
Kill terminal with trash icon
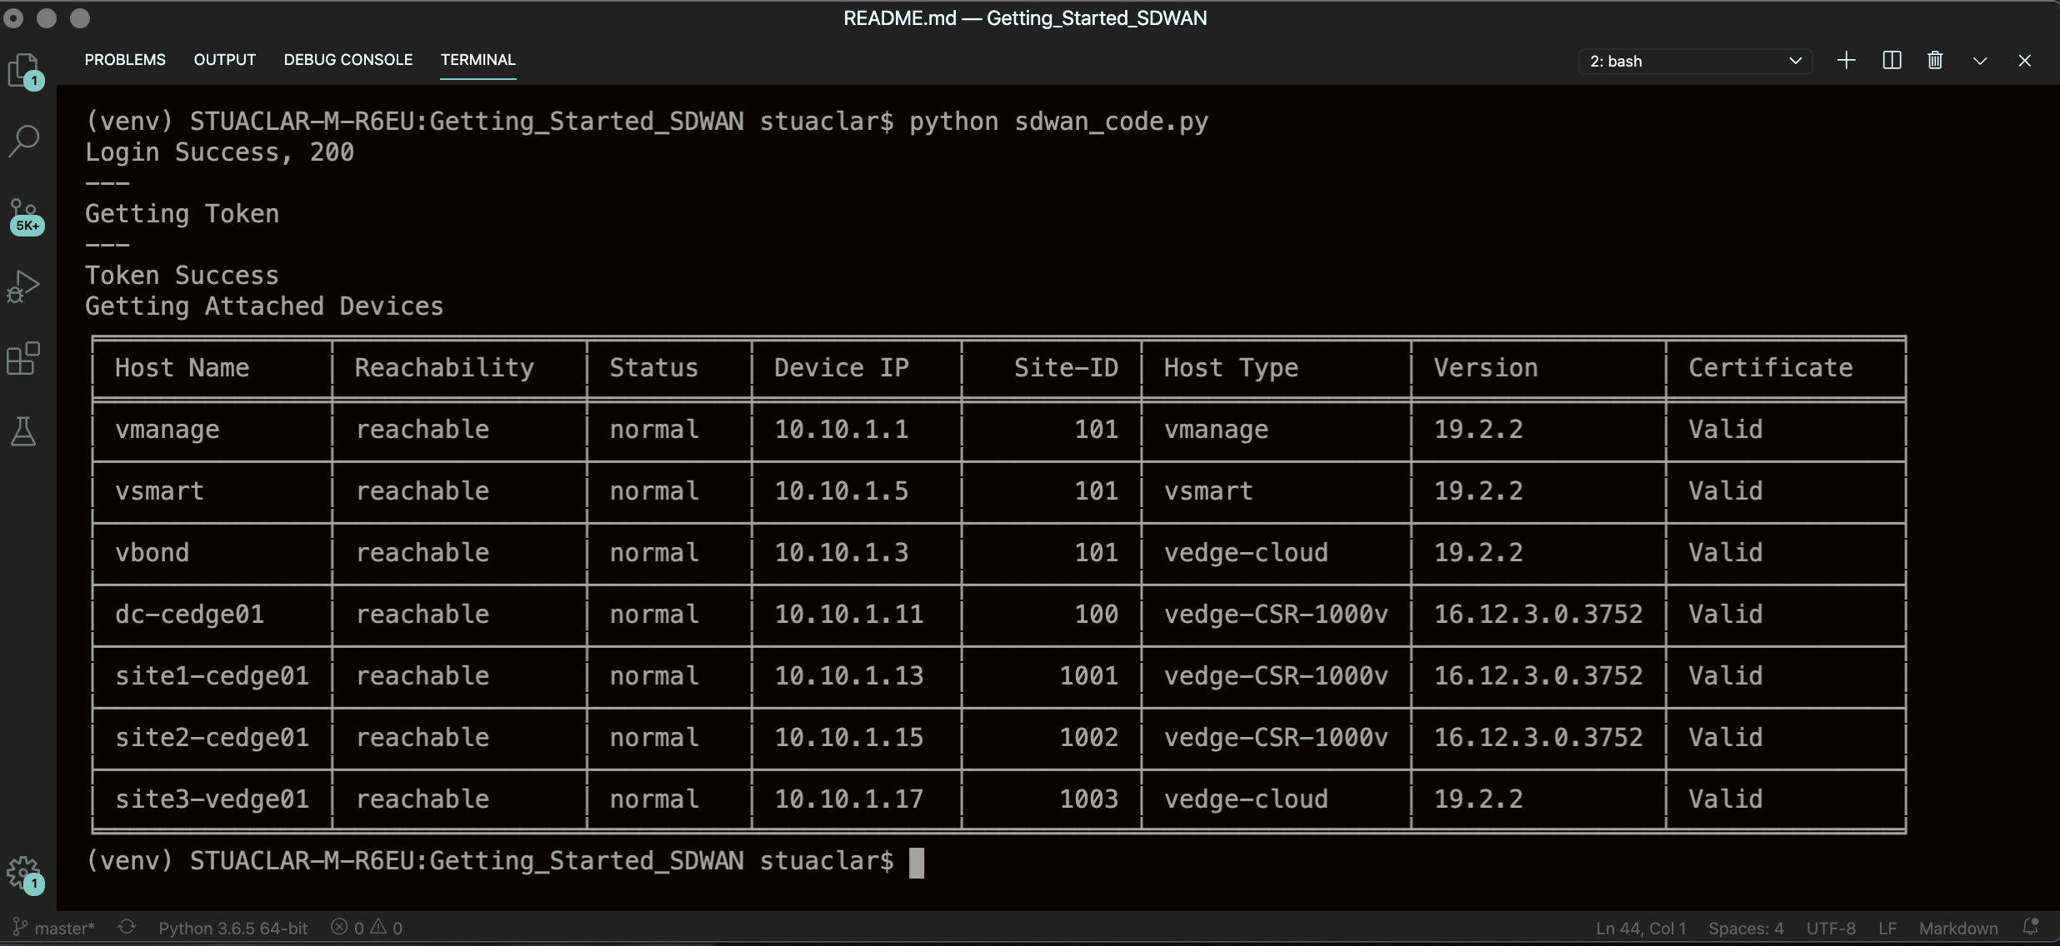click(x=1935, y=61)
